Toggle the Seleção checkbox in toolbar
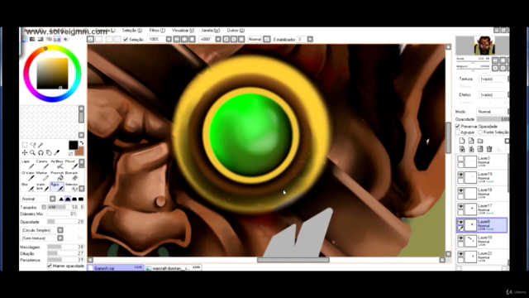 pyautogui.click(x=126, y=40)
